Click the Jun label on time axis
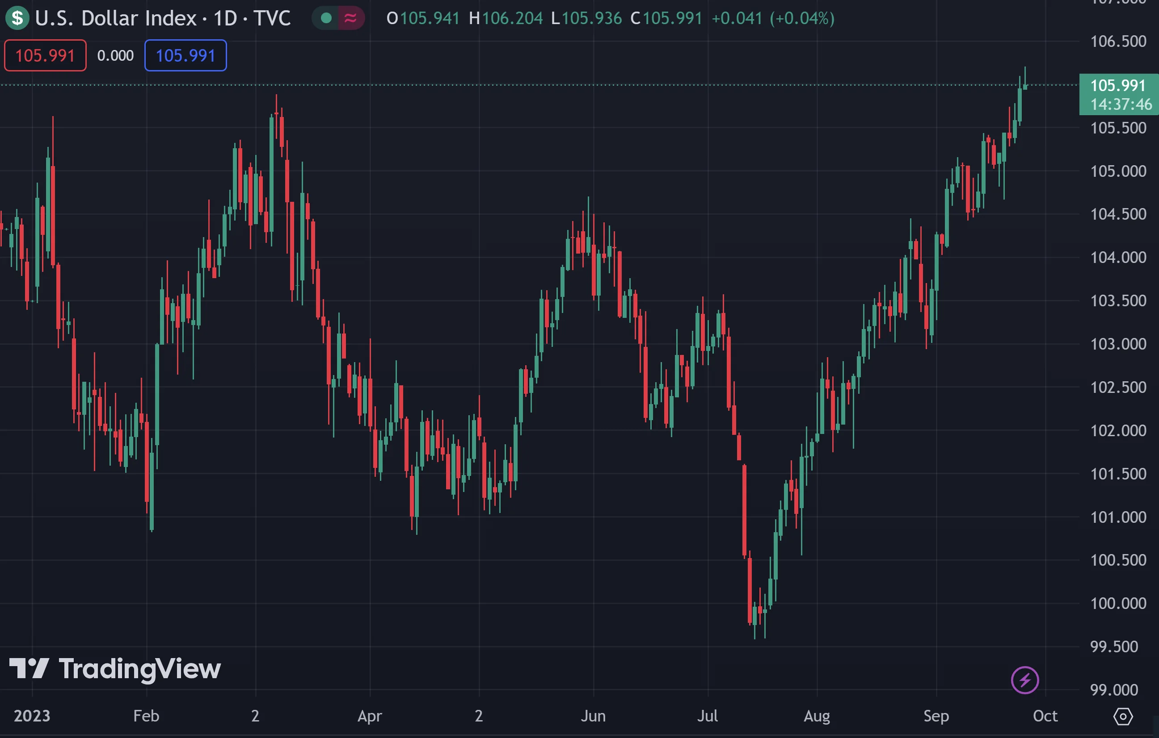The height and width of the screenshot is (738, 1159). pos(593,716)
